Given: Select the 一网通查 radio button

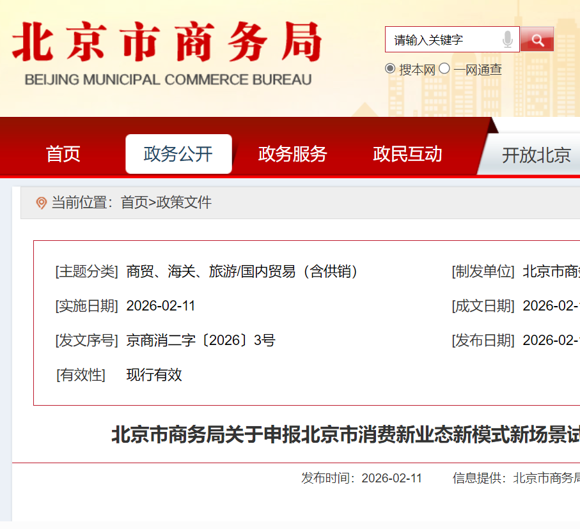Looking at the screenshot, I should click(x=444, y=69).
